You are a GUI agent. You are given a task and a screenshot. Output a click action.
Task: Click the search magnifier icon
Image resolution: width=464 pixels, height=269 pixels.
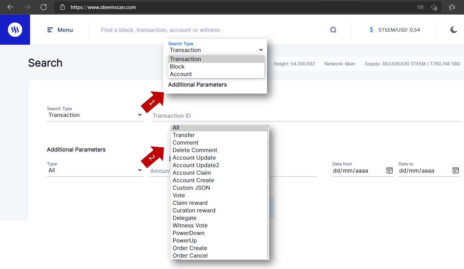[x=333, y=30]
